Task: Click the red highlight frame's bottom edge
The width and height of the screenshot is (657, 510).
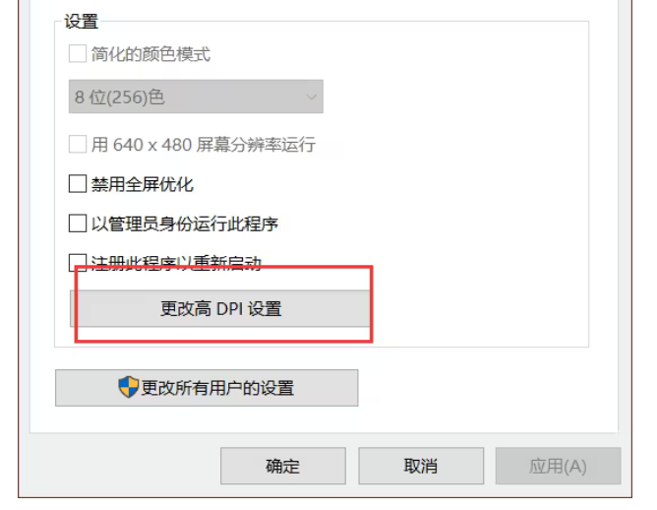Action: coord(223,341)
